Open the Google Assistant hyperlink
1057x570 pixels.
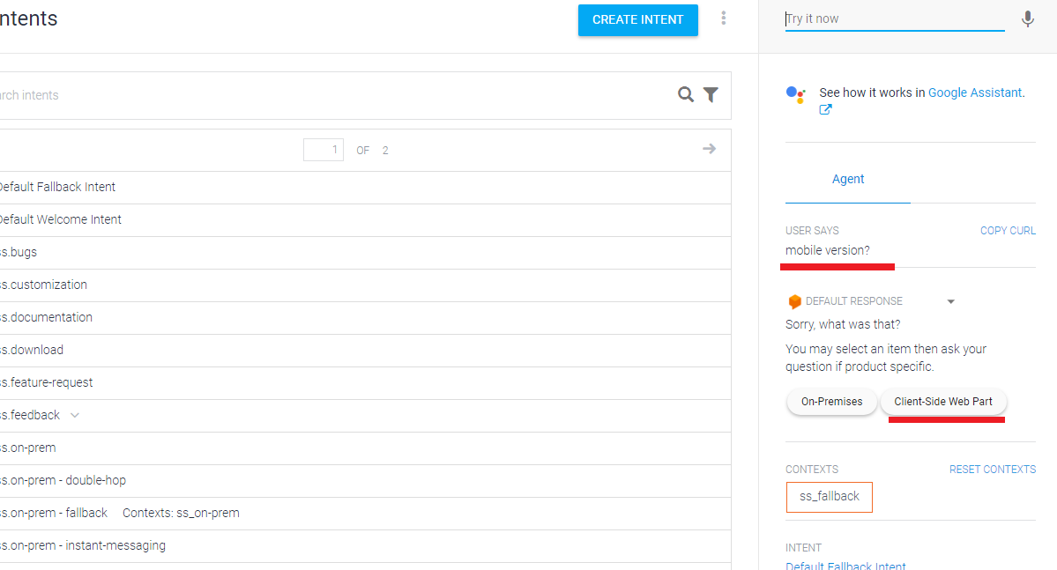click(x=974, y=93)
